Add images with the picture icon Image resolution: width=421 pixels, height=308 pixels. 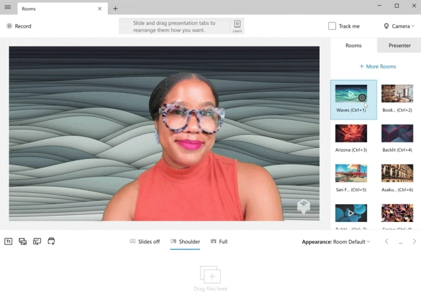point(23,241)
